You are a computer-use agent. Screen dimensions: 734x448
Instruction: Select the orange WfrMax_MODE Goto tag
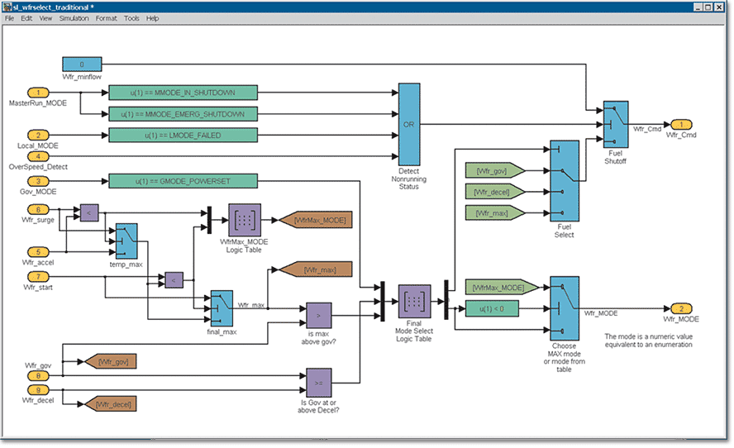point(316,220)
